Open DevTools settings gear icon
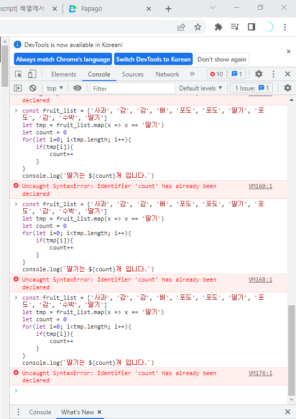 click(259, 74)
